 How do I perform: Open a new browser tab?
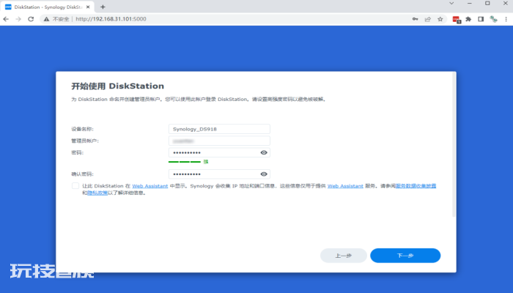point(103,7)
